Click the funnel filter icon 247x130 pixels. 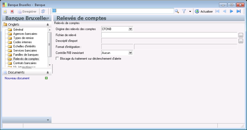[x=184, y=11]
